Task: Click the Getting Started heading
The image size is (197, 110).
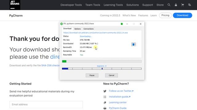Action: 20,84
